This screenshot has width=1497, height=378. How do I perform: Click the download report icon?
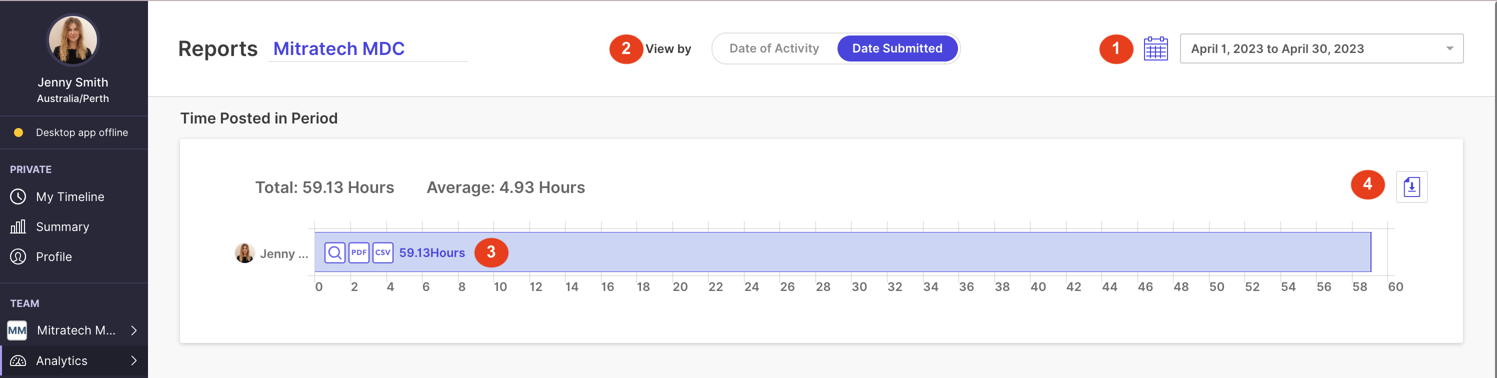click(x=1412, y=186)
